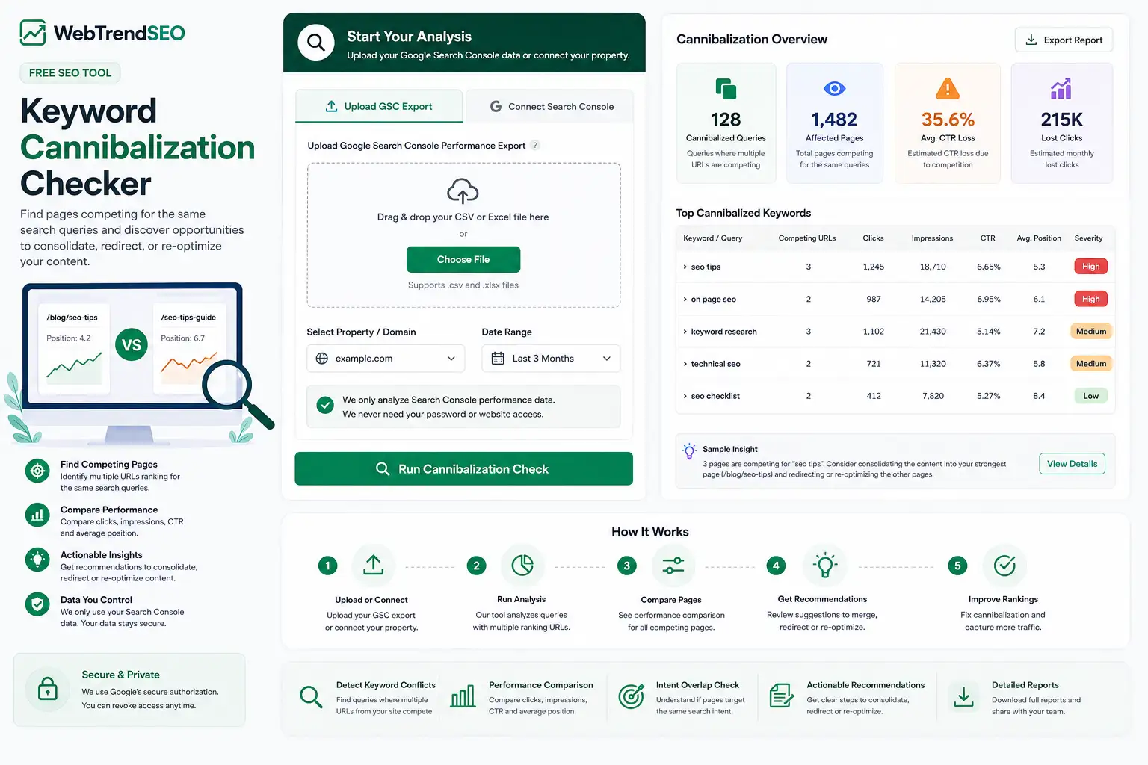
Task: Click the Medium severity badge for keyword research
Action: [x=1090, y=331]
